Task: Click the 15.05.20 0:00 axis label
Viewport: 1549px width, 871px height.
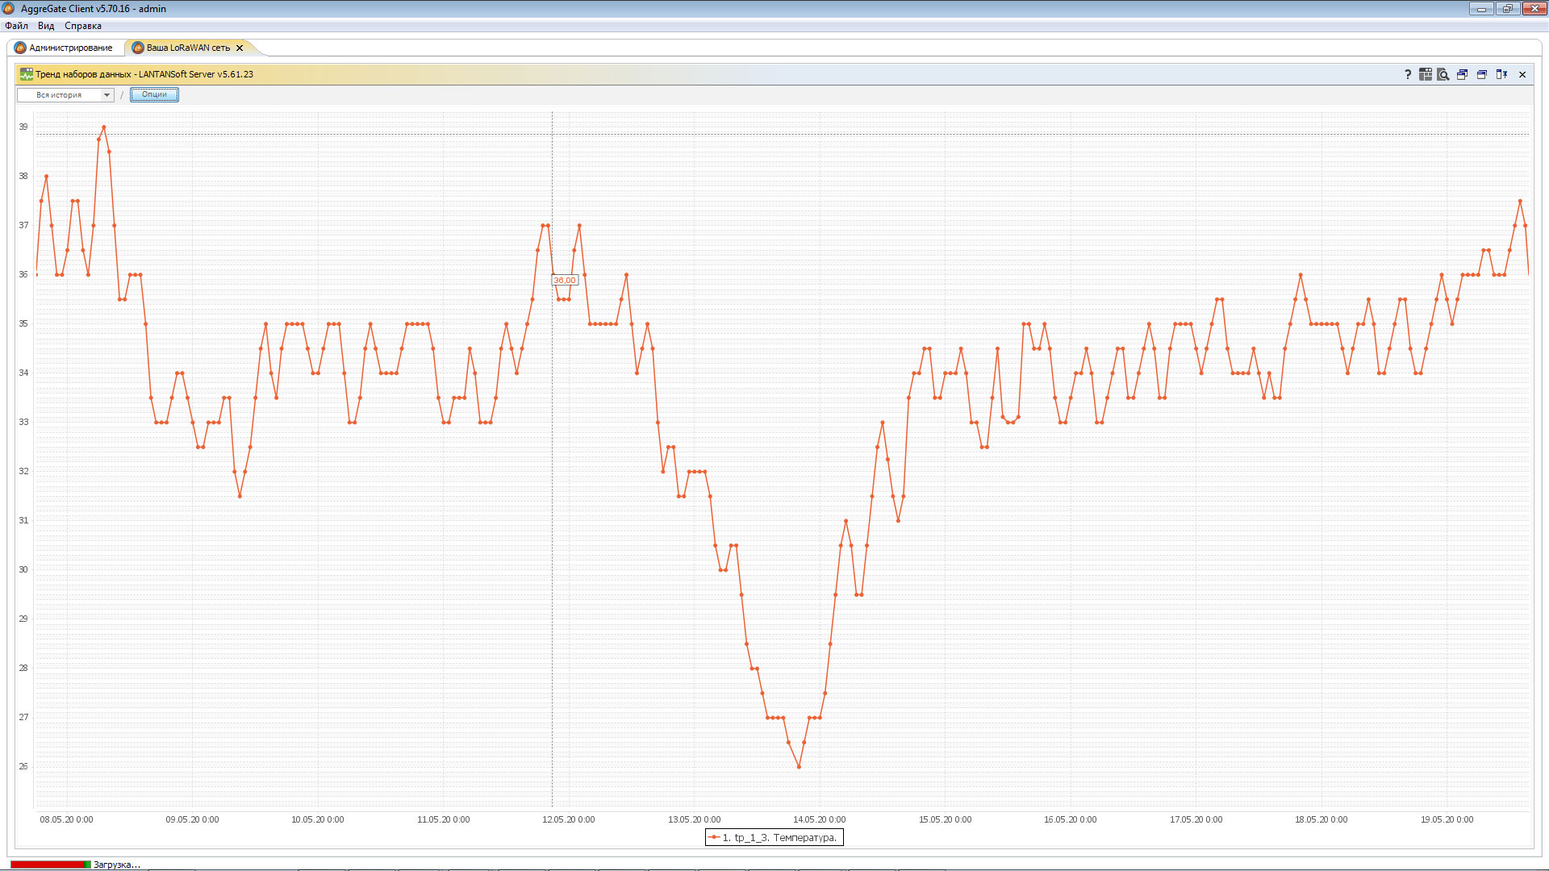Action: click(946, 819)
